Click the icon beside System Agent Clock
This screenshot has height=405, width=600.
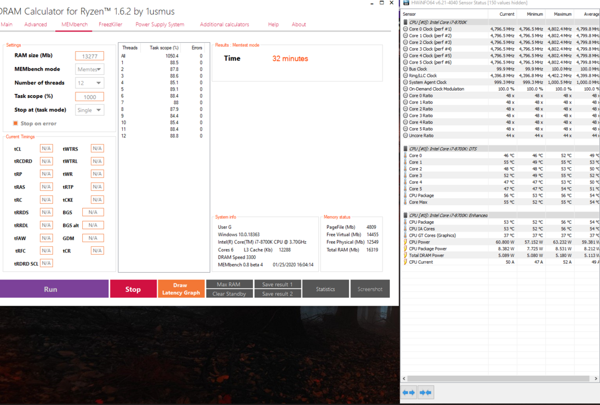(406, 82)
